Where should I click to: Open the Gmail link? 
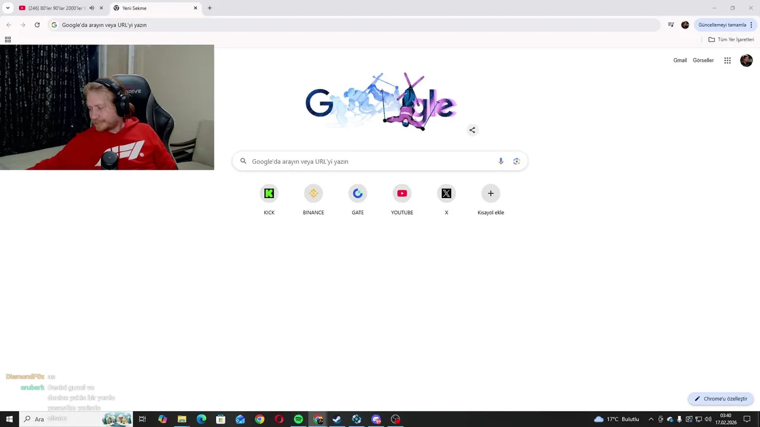680,60
